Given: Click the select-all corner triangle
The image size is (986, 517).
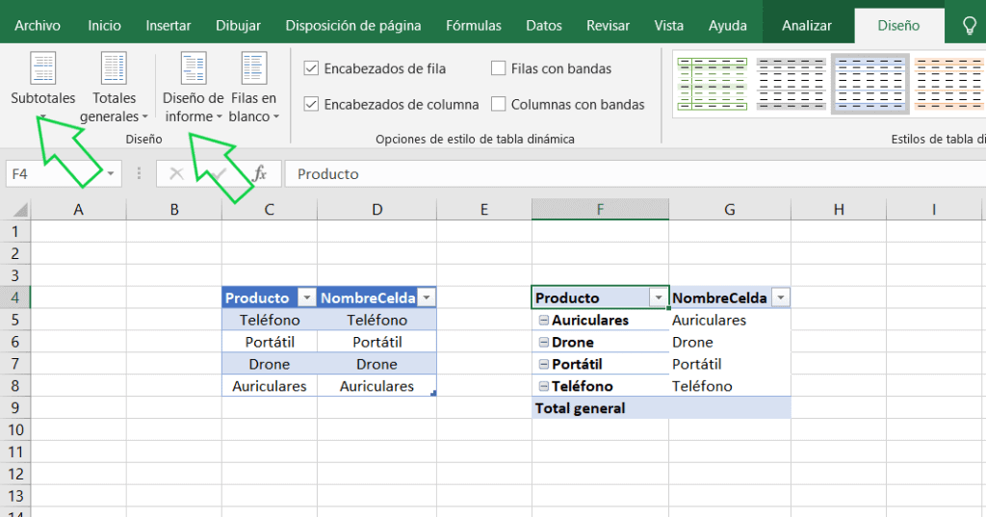Looking at the screenshot, I should (x=19, y=210).
